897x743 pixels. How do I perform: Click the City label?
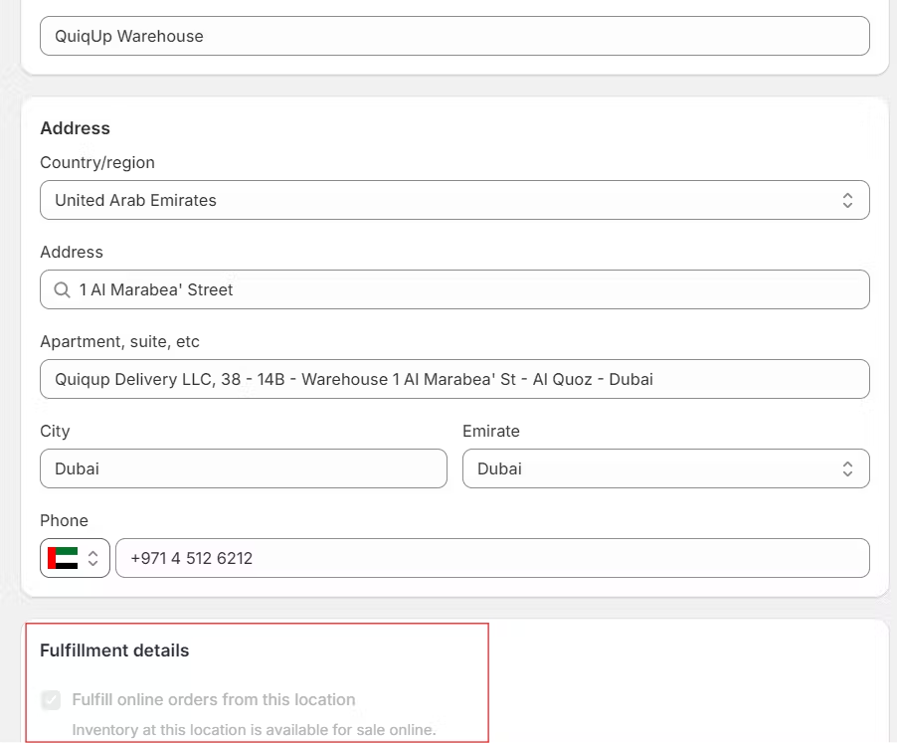(x=55, y=432)
